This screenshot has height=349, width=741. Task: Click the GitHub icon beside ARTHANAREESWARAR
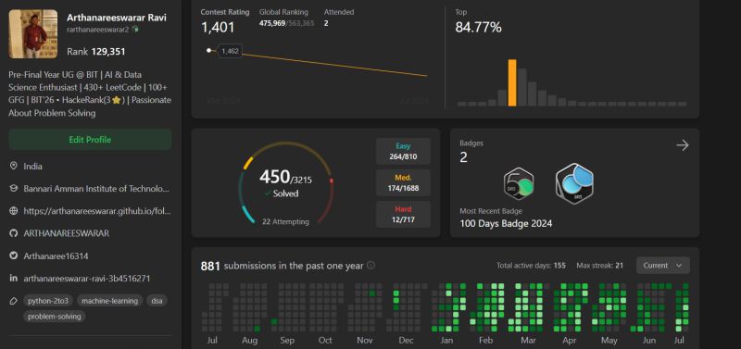point(14,233)
